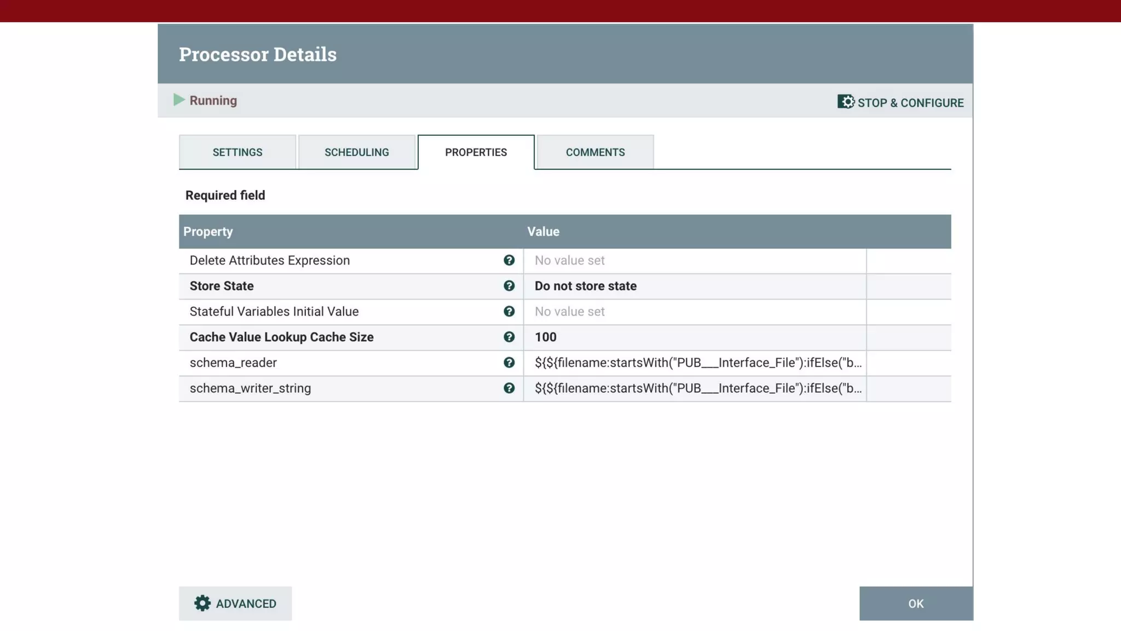Click the Stop & Configure gear icon
The width and height of the screenshot is (1121, 631).
846,102
